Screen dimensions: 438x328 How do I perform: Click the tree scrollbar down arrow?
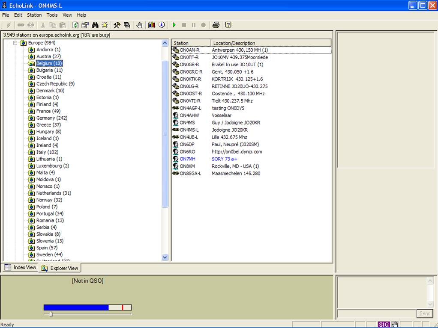(165, 257)
